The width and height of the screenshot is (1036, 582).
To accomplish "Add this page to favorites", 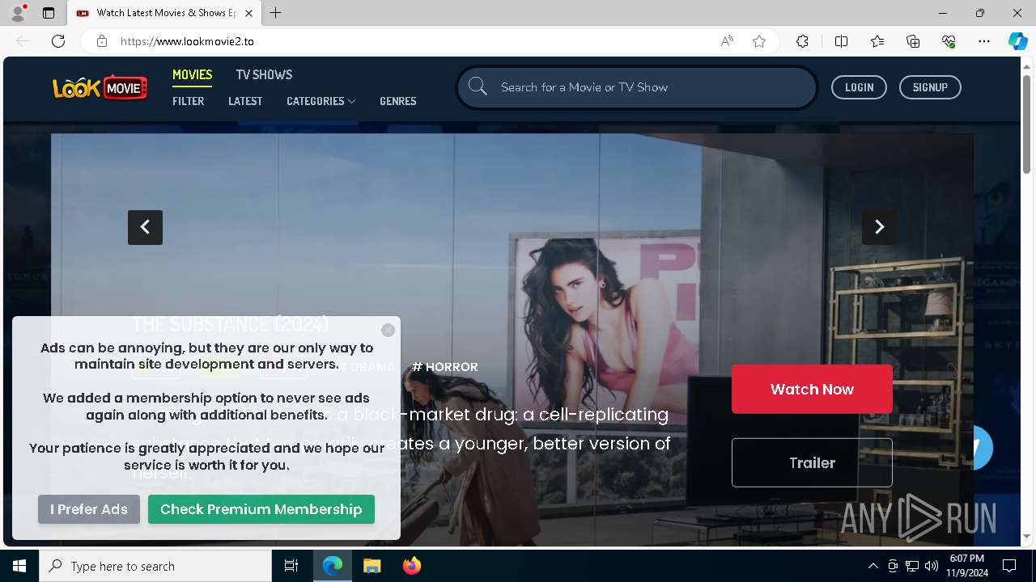I will (759, 41).
